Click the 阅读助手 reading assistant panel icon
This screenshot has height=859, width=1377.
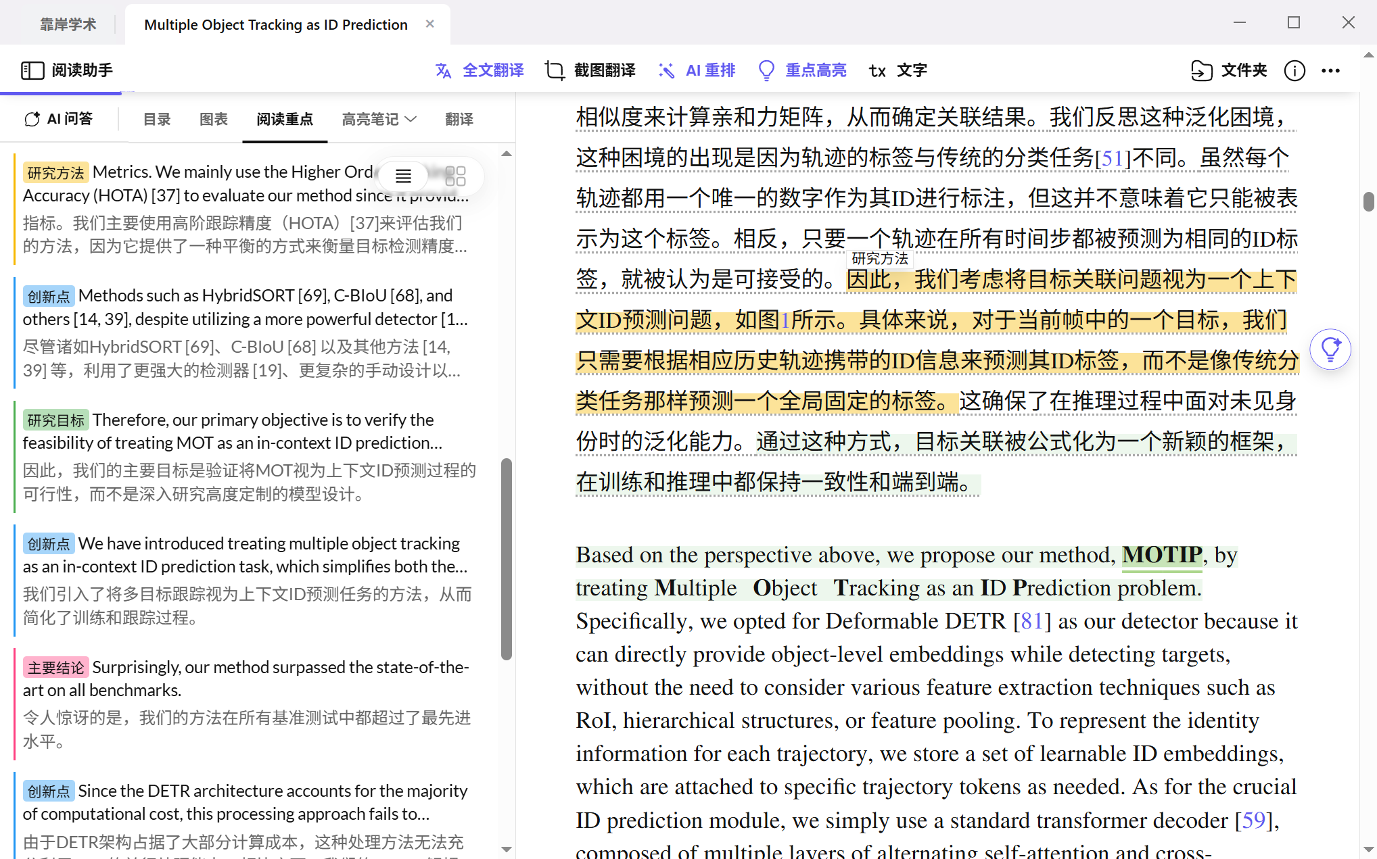[32, 70]
